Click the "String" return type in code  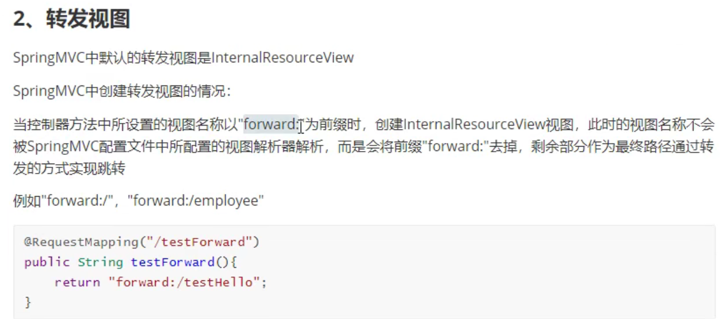tap(101, 262)
